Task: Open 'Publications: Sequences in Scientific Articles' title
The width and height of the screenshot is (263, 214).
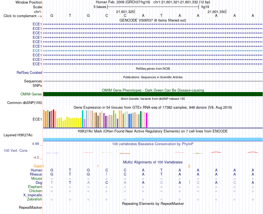Action: 153,77
